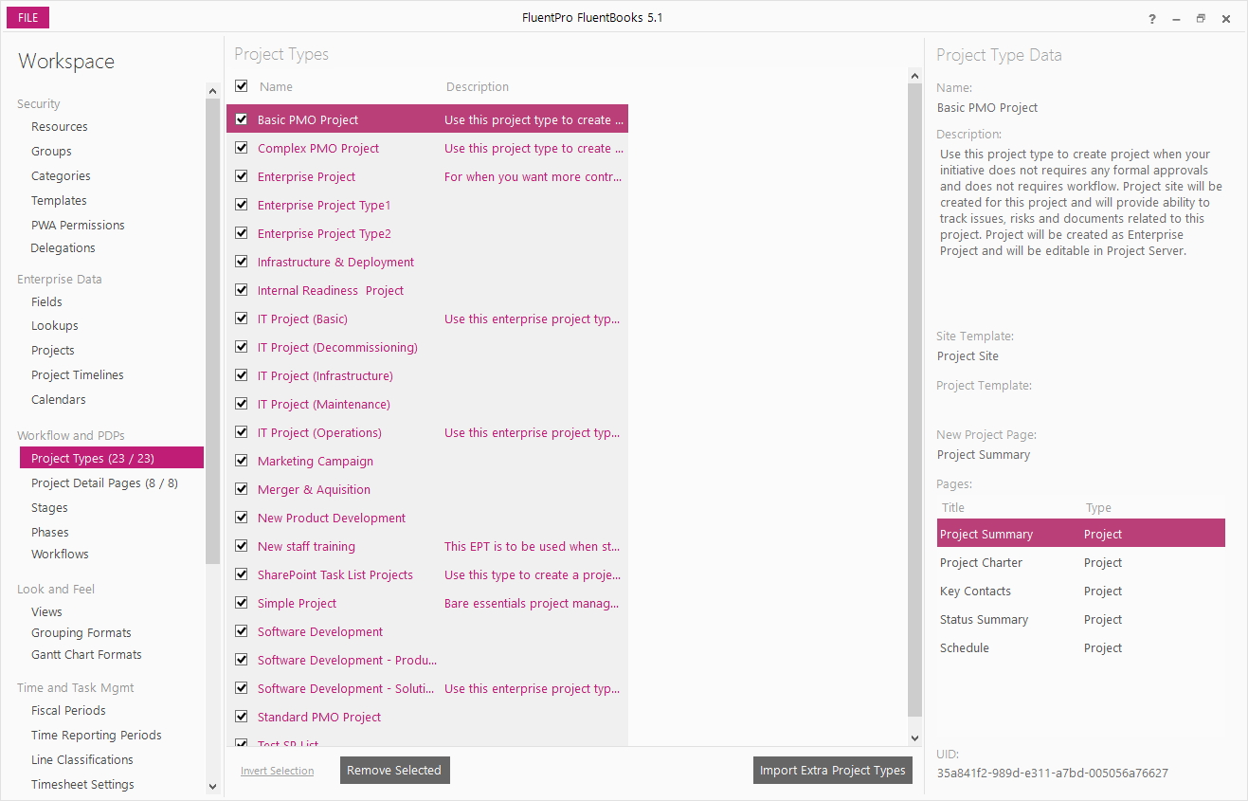Open Fields under Enterprise Data

point(46,302)
